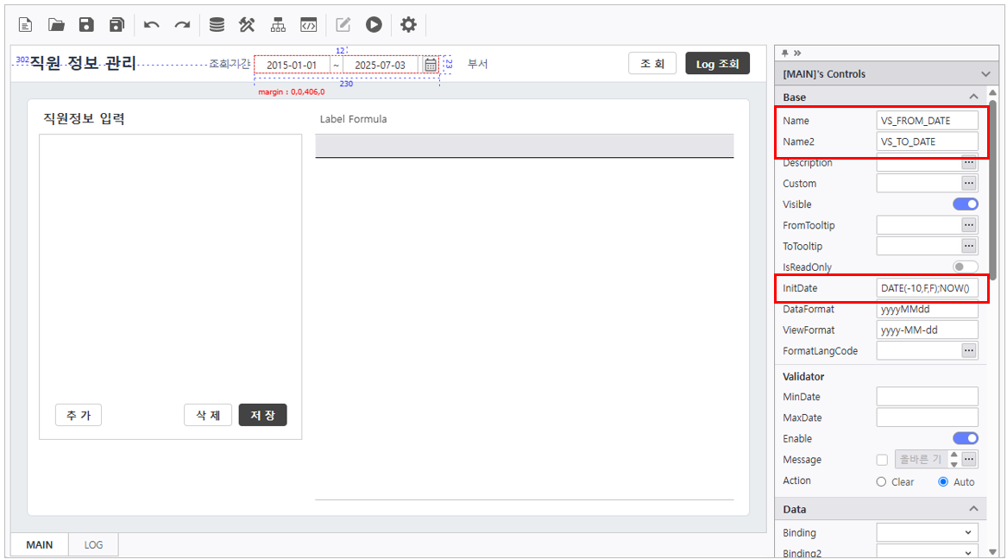Click the hierarchy tree structure icon

point(278,25)
